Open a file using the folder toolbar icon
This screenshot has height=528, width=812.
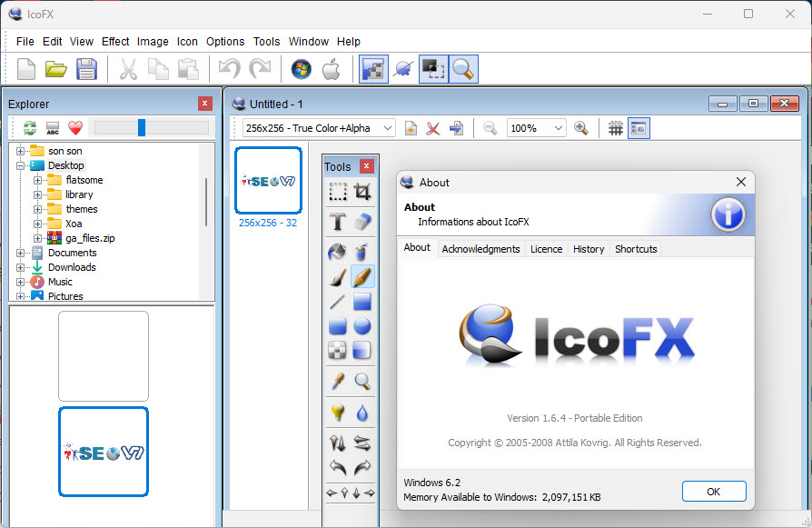[x=56, y=69]
